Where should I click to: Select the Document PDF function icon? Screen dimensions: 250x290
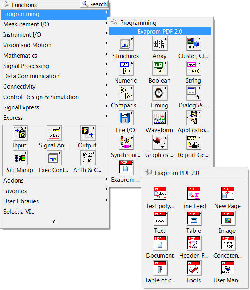coord(160,243)
